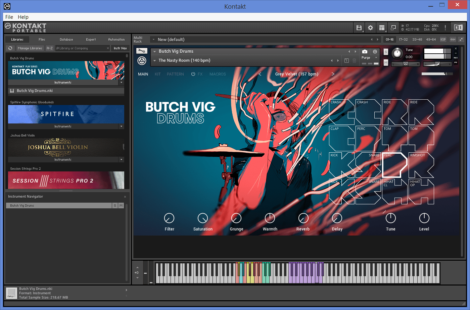Select next snapshot in Nasty Room row
Viewport: 470px width, 310px height.
[x=338, y=60]
